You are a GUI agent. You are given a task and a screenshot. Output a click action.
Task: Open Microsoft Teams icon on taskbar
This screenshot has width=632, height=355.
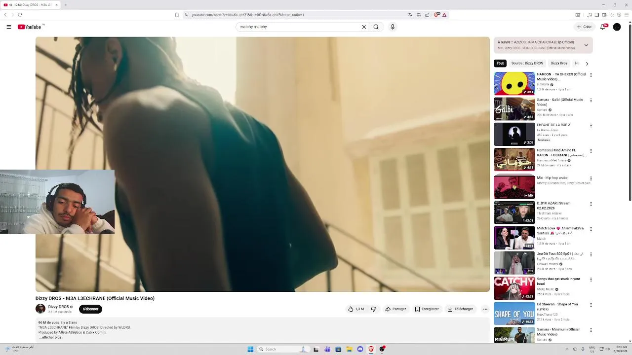click(x=327, y=349)
